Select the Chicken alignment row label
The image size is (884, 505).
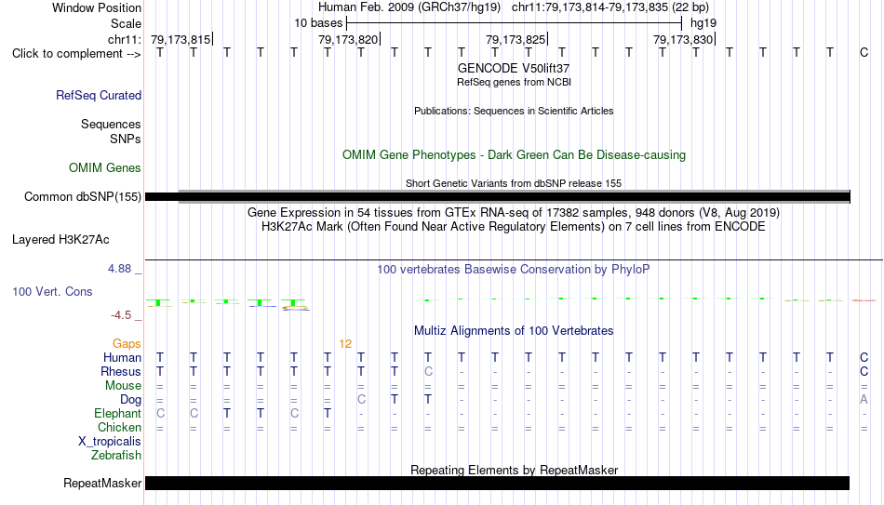119,428
